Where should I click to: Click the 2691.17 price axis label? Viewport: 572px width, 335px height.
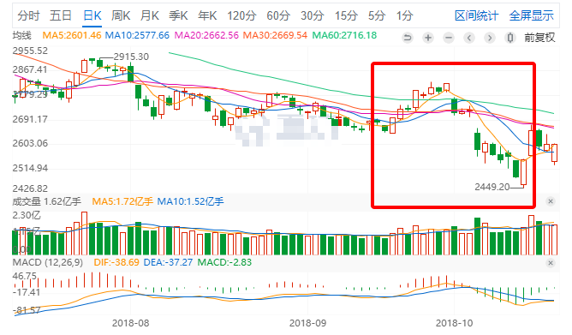(30, 119)
